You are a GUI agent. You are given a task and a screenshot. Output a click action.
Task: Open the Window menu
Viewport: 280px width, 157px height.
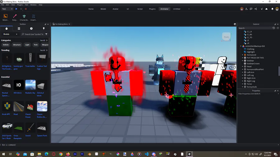(x=33, y=5)
